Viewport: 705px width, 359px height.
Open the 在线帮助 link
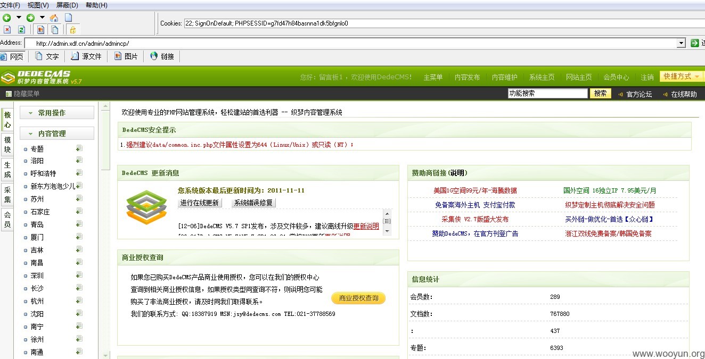684,94
